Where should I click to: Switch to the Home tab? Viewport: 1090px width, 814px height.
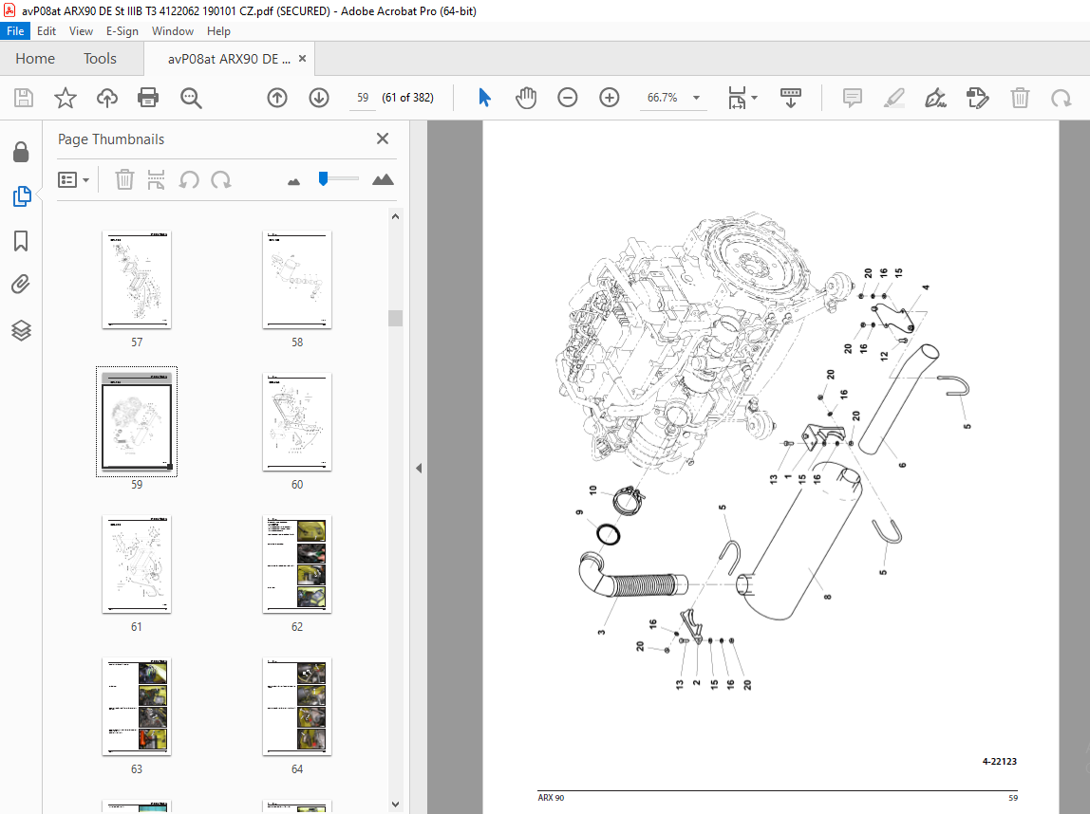35,59
